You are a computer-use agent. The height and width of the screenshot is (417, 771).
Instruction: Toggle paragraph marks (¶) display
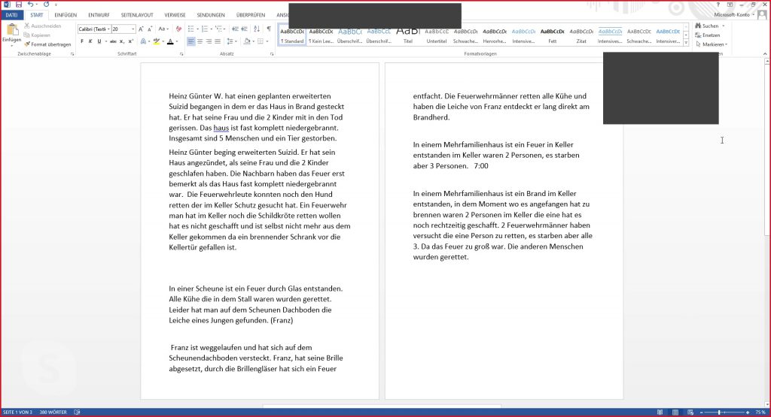tap(269, 29)
